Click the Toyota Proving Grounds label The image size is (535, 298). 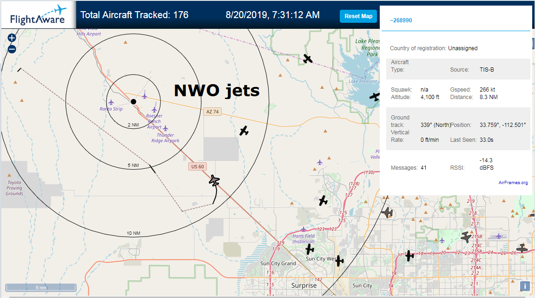14,188
